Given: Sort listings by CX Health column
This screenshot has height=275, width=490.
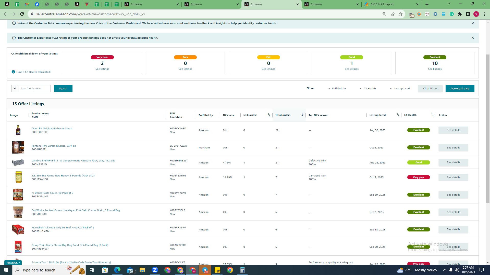Looking at the screenshot, I should click(432, 115).
